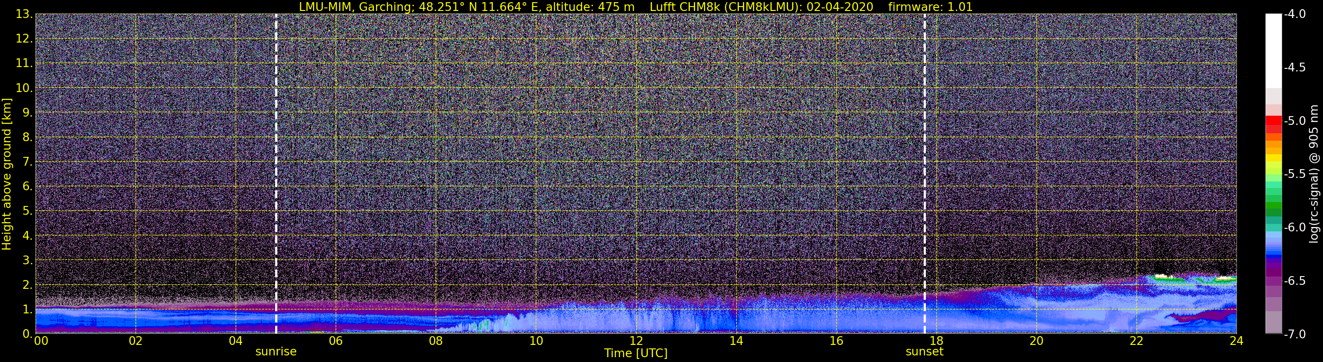The width and height of the screenshot is (1323, 362).
Task: Click the white dashed sunset line
Action: (x=925, y=173)
